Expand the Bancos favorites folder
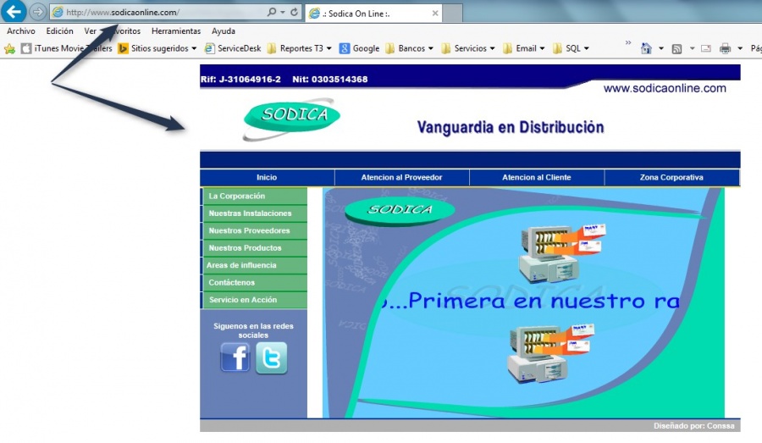 [x=409, y=48]
